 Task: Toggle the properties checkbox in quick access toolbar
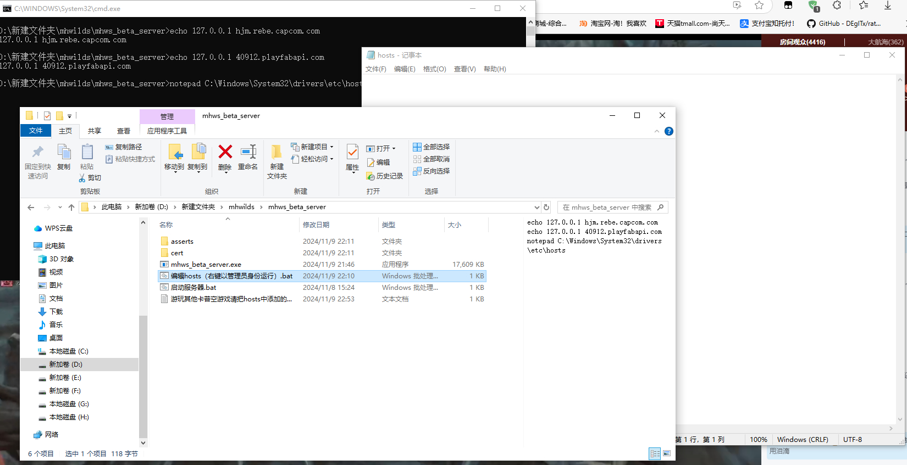[x=47, y=116]
